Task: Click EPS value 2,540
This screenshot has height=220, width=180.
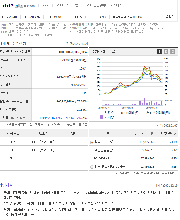Action: (x=13, y=17)
